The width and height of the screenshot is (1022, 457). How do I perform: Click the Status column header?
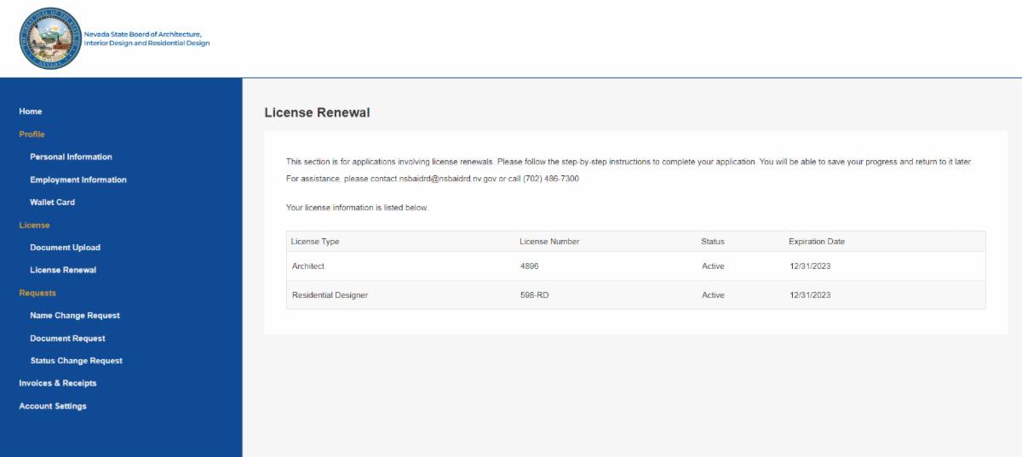[x=713, y=242]
